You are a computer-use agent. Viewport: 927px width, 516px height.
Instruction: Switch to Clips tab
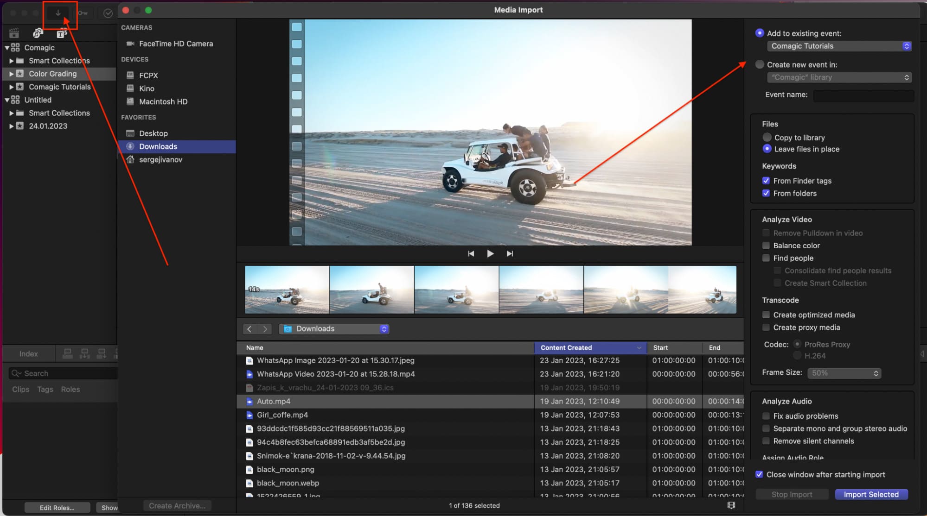pos(20,390)
